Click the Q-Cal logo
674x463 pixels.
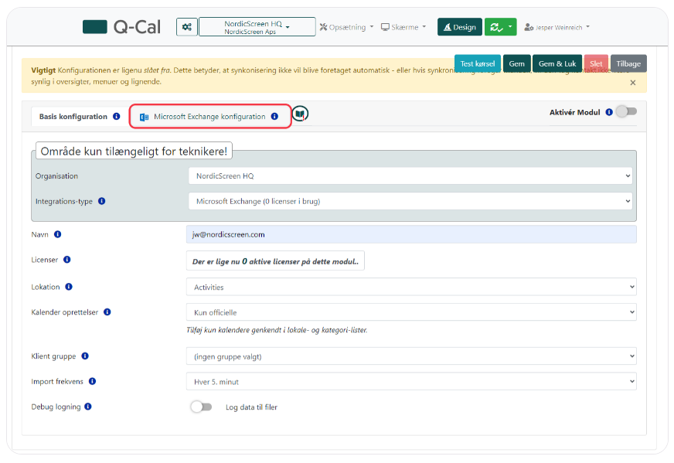[121, 27]
